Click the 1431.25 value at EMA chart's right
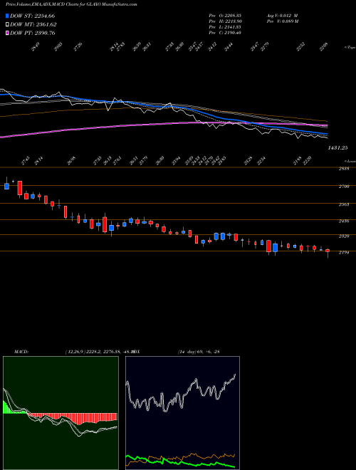The width and height of the screenshot is (356, 470). tap(337, 147)
